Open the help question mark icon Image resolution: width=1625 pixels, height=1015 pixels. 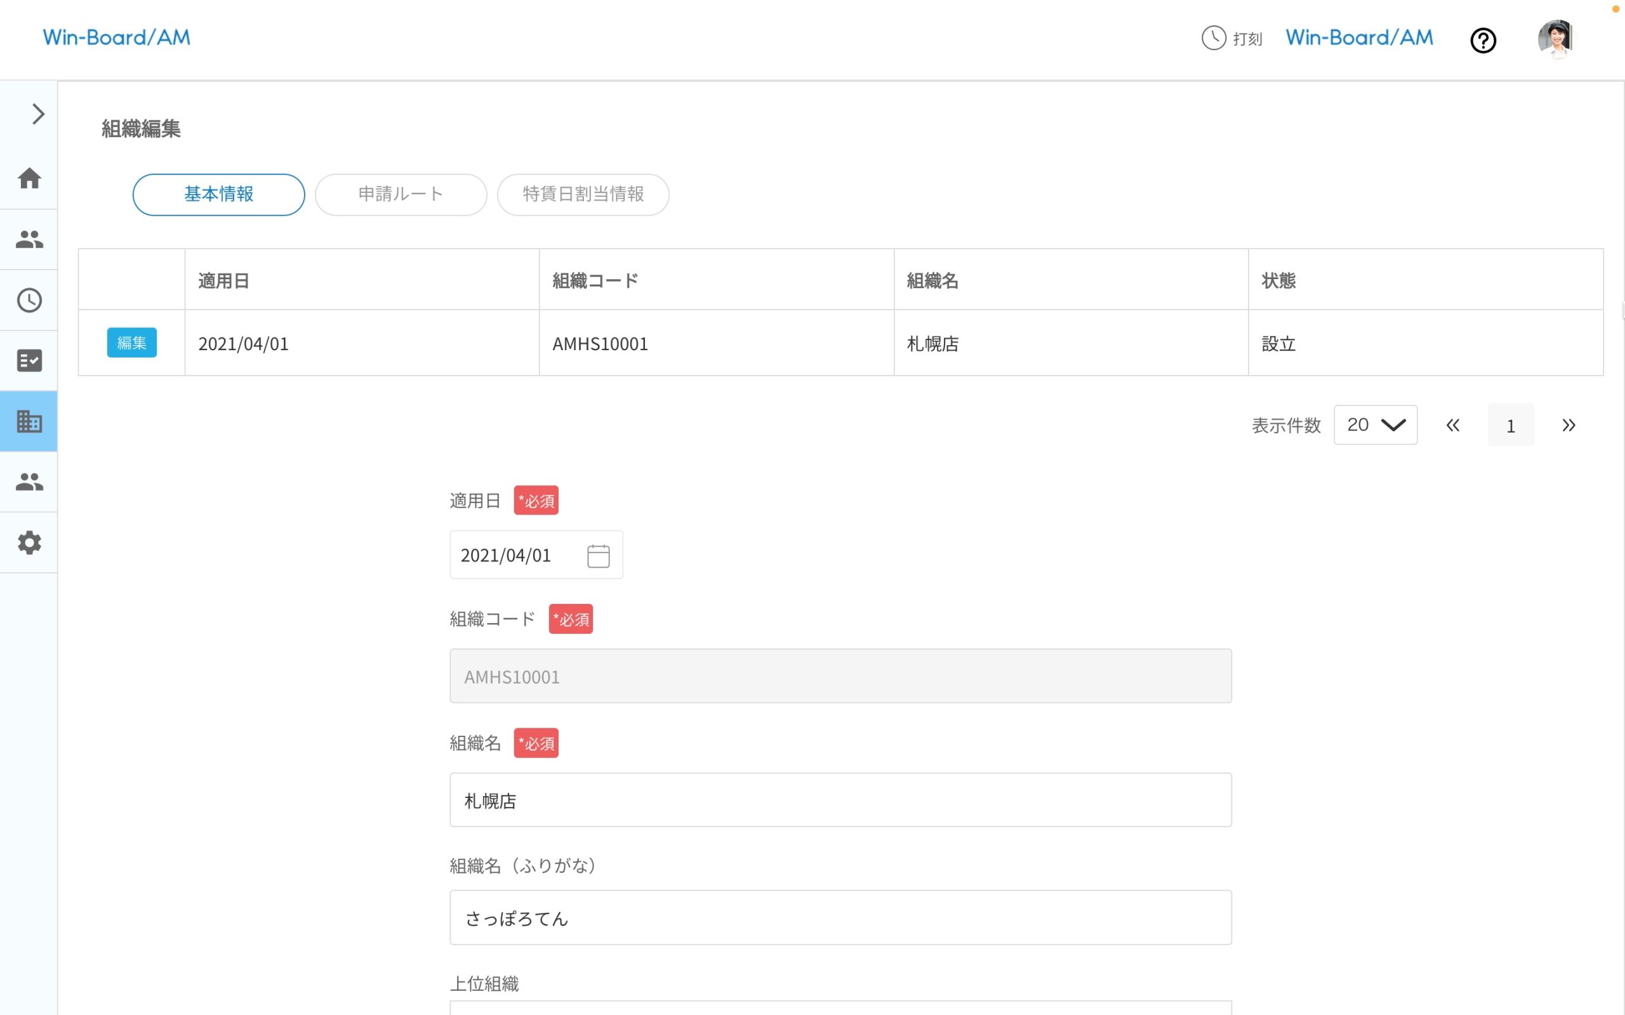(1483, 40)
